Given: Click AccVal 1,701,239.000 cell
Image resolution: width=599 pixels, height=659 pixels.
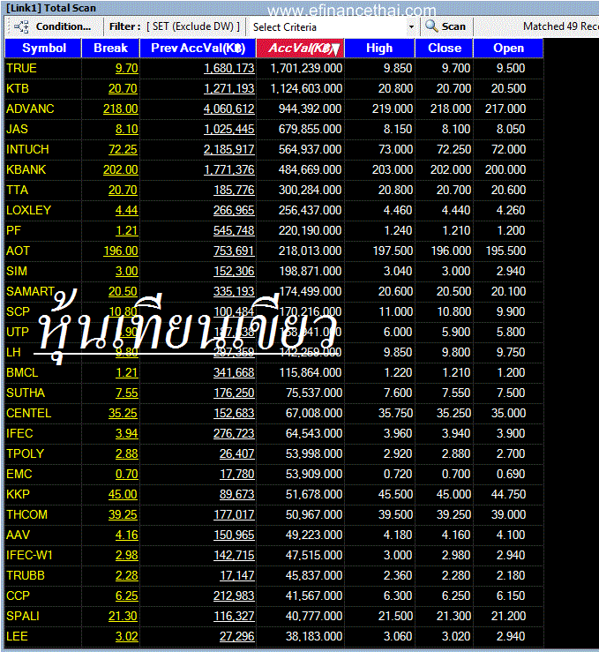Looking at the screenshot, I should point(306,68).
